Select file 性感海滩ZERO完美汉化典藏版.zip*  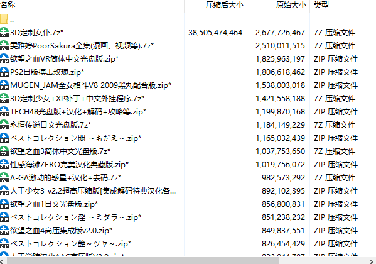point(69,164)
